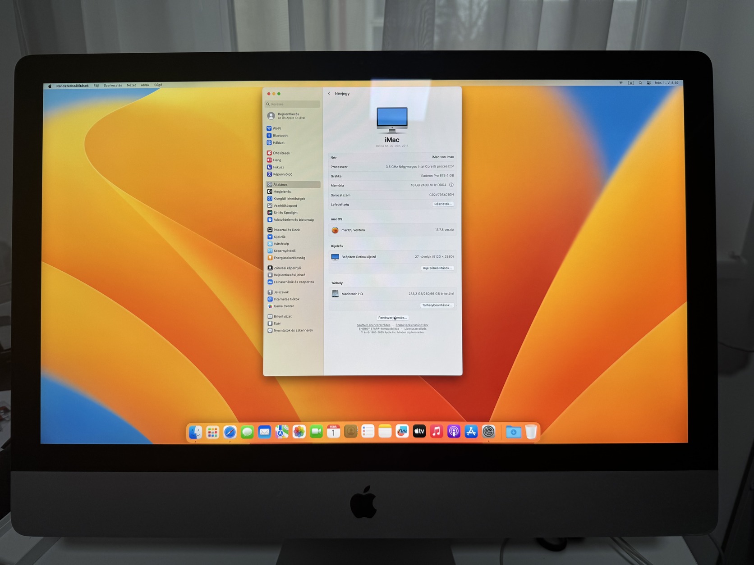Click the input source 'A' menu bar icon

pos(631,83)
